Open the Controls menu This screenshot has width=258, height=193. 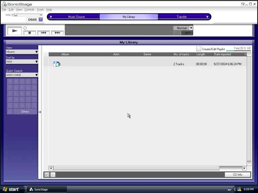tap(29, 10)
